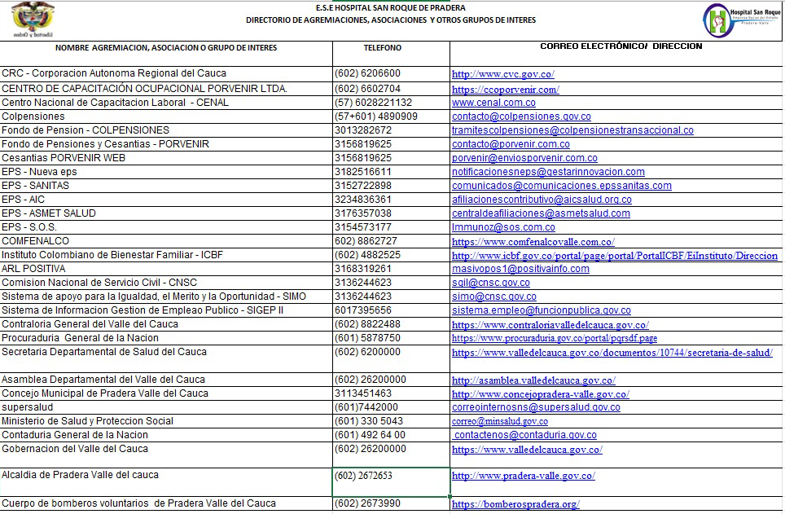Open the www.pradera-valle.gov.co link
The width and height of the screenshot is (785, 514).
click(x=523, y=476)
